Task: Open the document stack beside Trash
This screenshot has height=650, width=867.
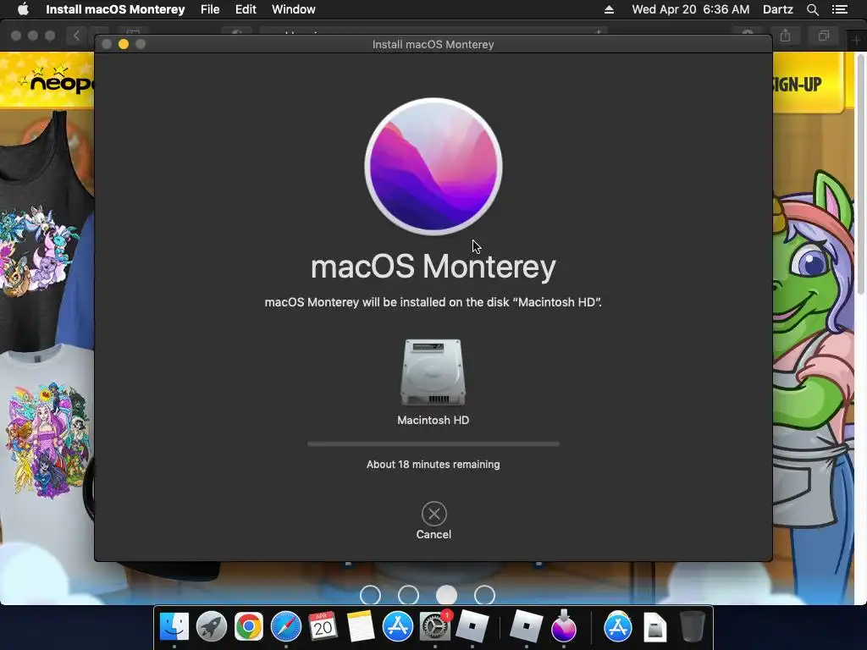Action: [x=654, y=626]
